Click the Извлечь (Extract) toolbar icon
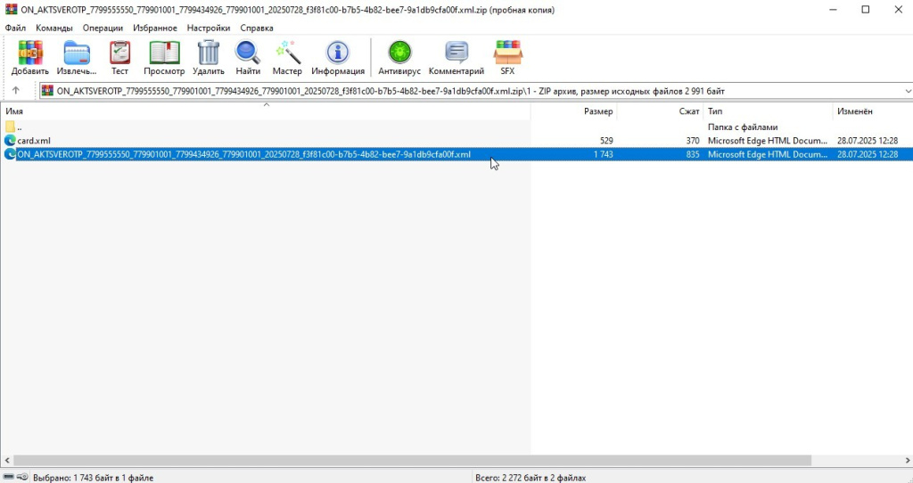 coord(77,56)
